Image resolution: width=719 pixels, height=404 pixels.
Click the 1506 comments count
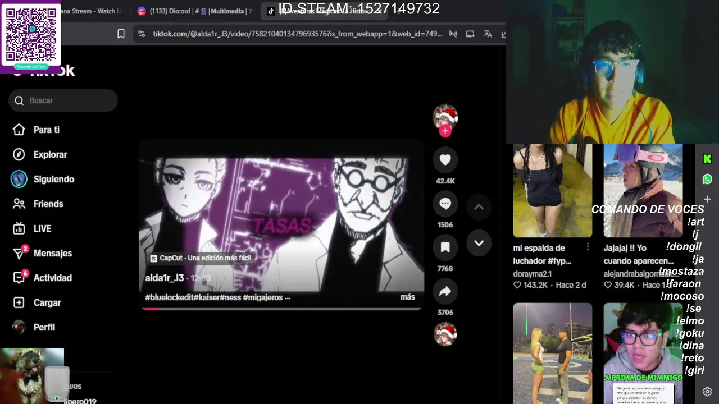coord(445,224)
